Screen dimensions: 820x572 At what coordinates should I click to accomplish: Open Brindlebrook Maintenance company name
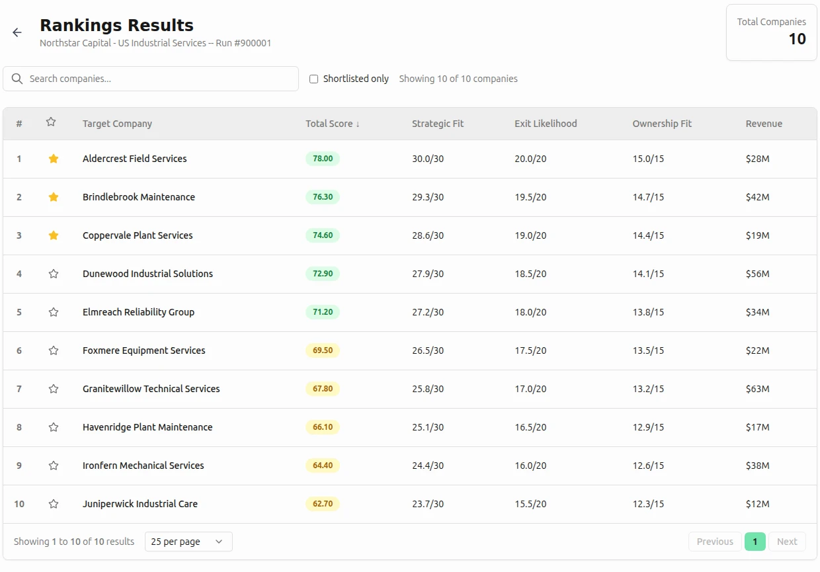(x=139, y=197)
